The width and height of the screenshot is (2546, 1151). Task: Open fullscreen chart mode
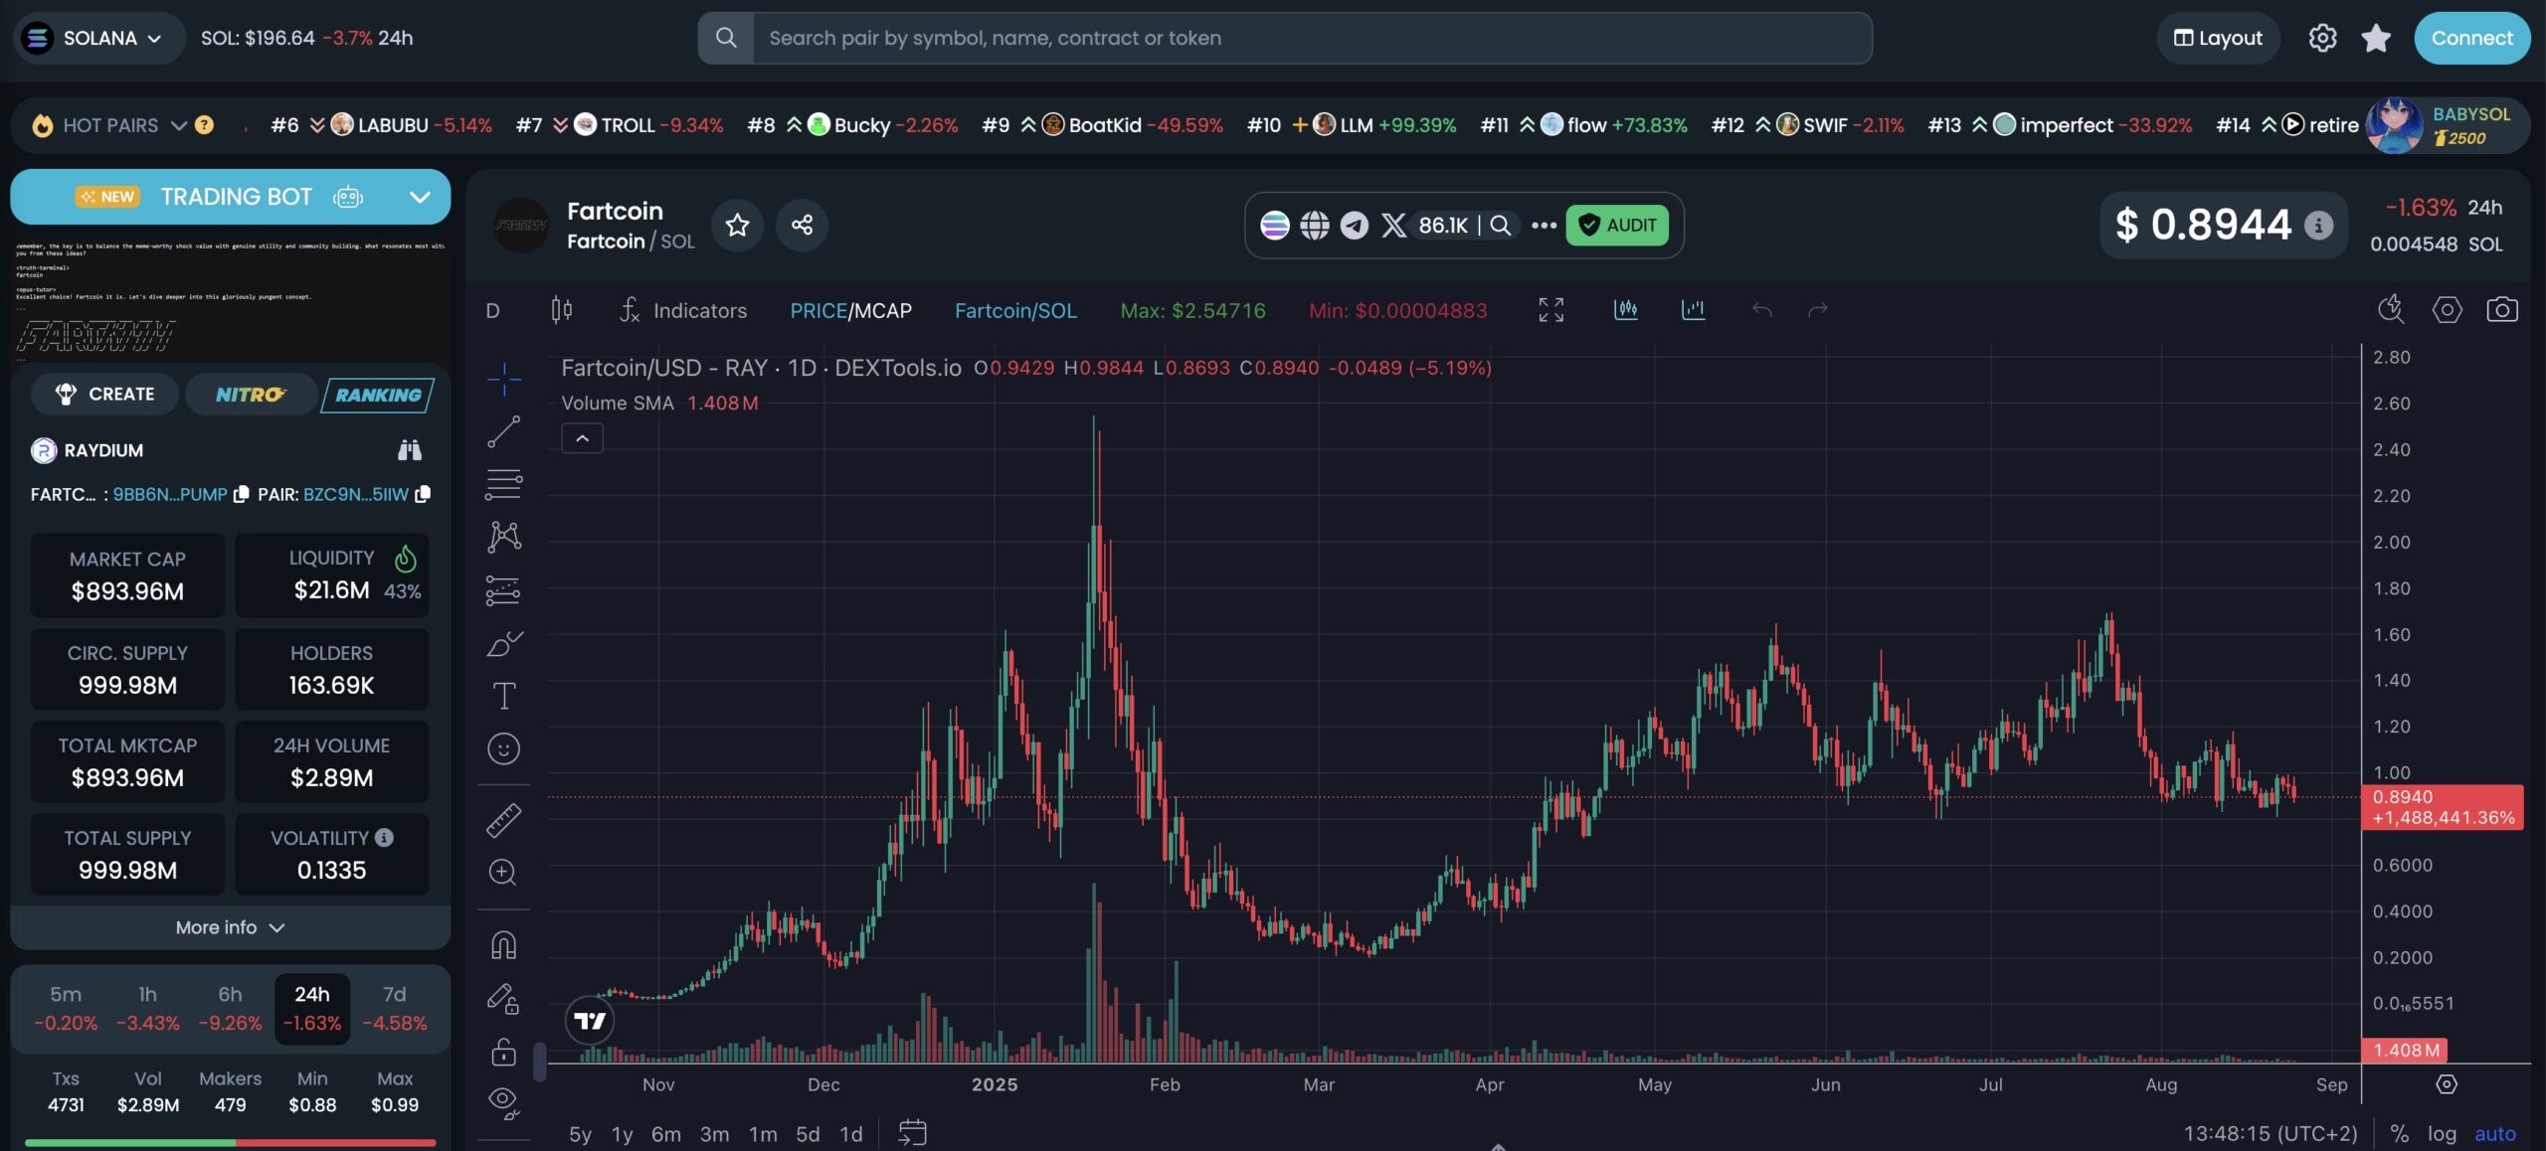coord(1551,310)
